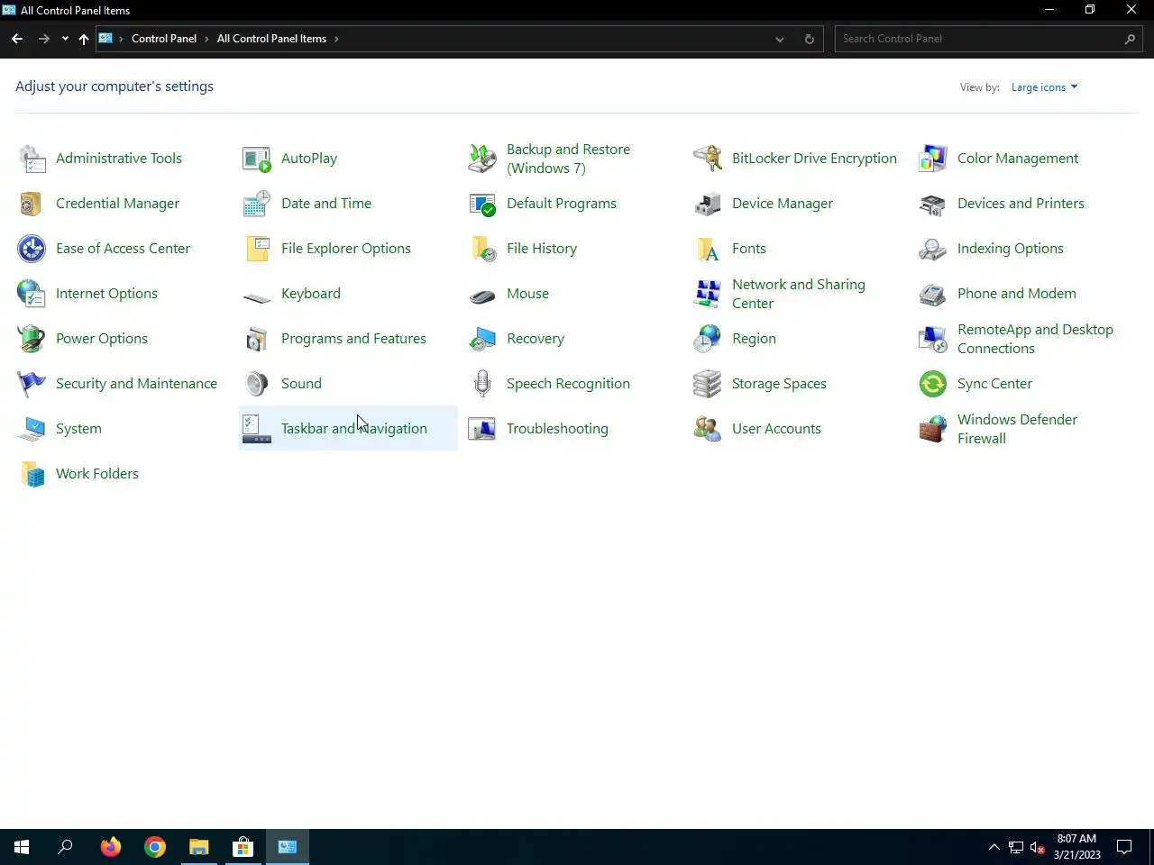Screen dimensions: 1154x865
Task: Click the Date and Time icon
Action: click(x=257, y=204)
